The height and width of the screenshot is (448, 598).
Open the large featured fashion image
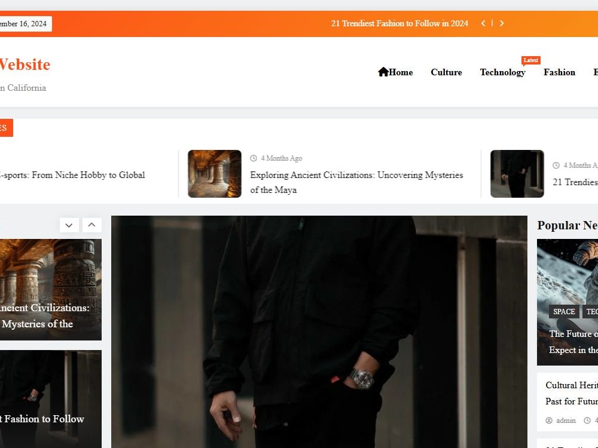point(319,332)
